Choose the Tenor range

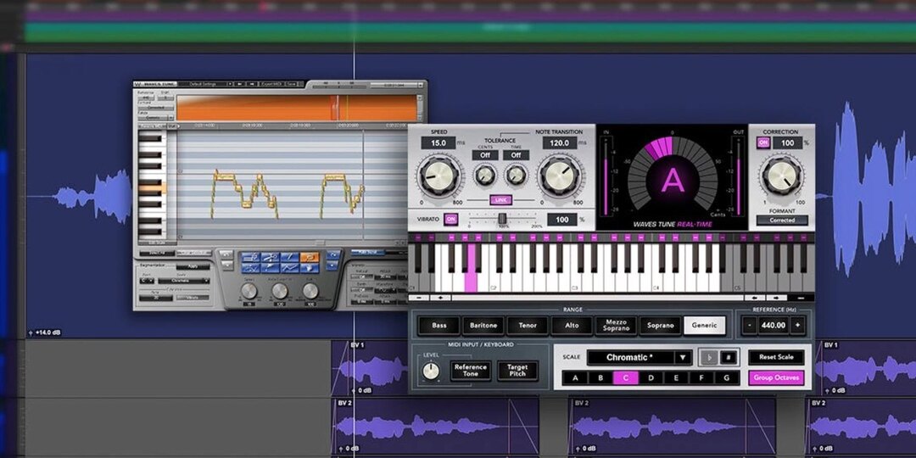tap(527, 326)
